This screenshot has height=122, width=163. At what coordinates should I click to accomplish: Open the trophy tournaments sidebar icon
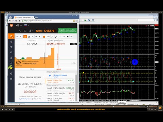(11, 47)
